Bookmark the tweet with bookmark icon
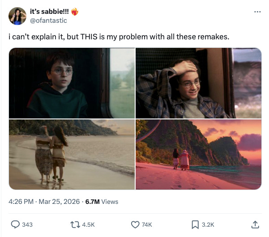 tap(195, 224)
